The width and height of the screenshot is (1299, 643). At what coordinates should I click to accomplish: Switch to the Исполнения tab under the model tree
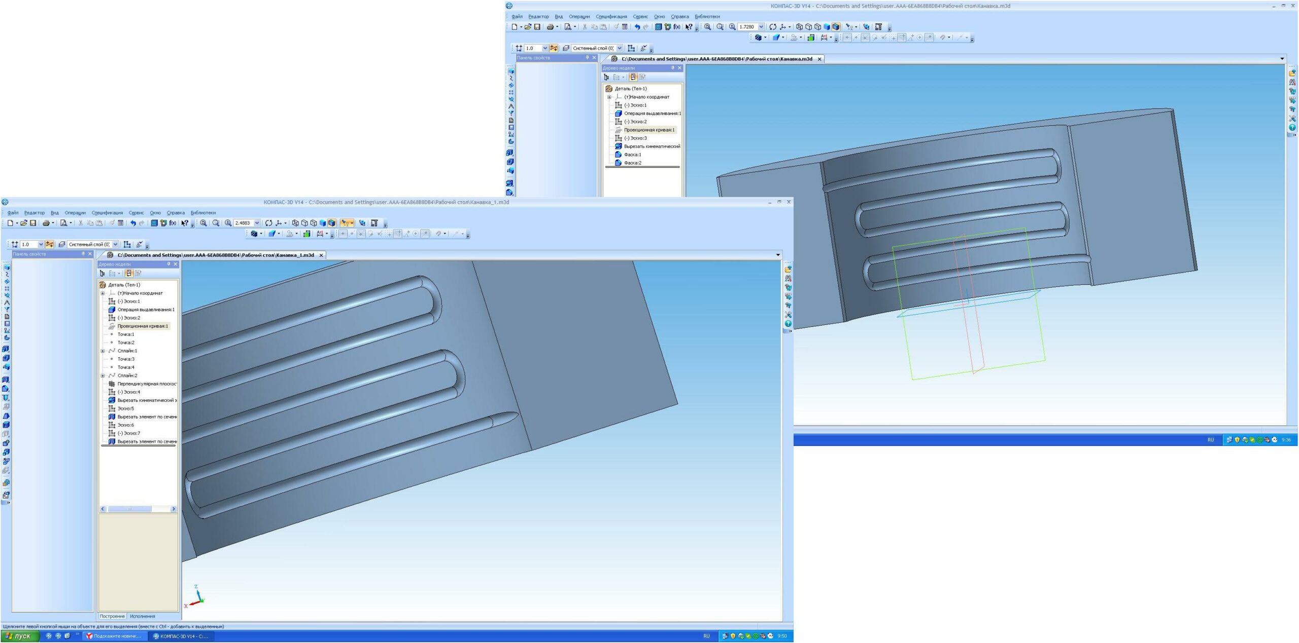coord(142,617)
